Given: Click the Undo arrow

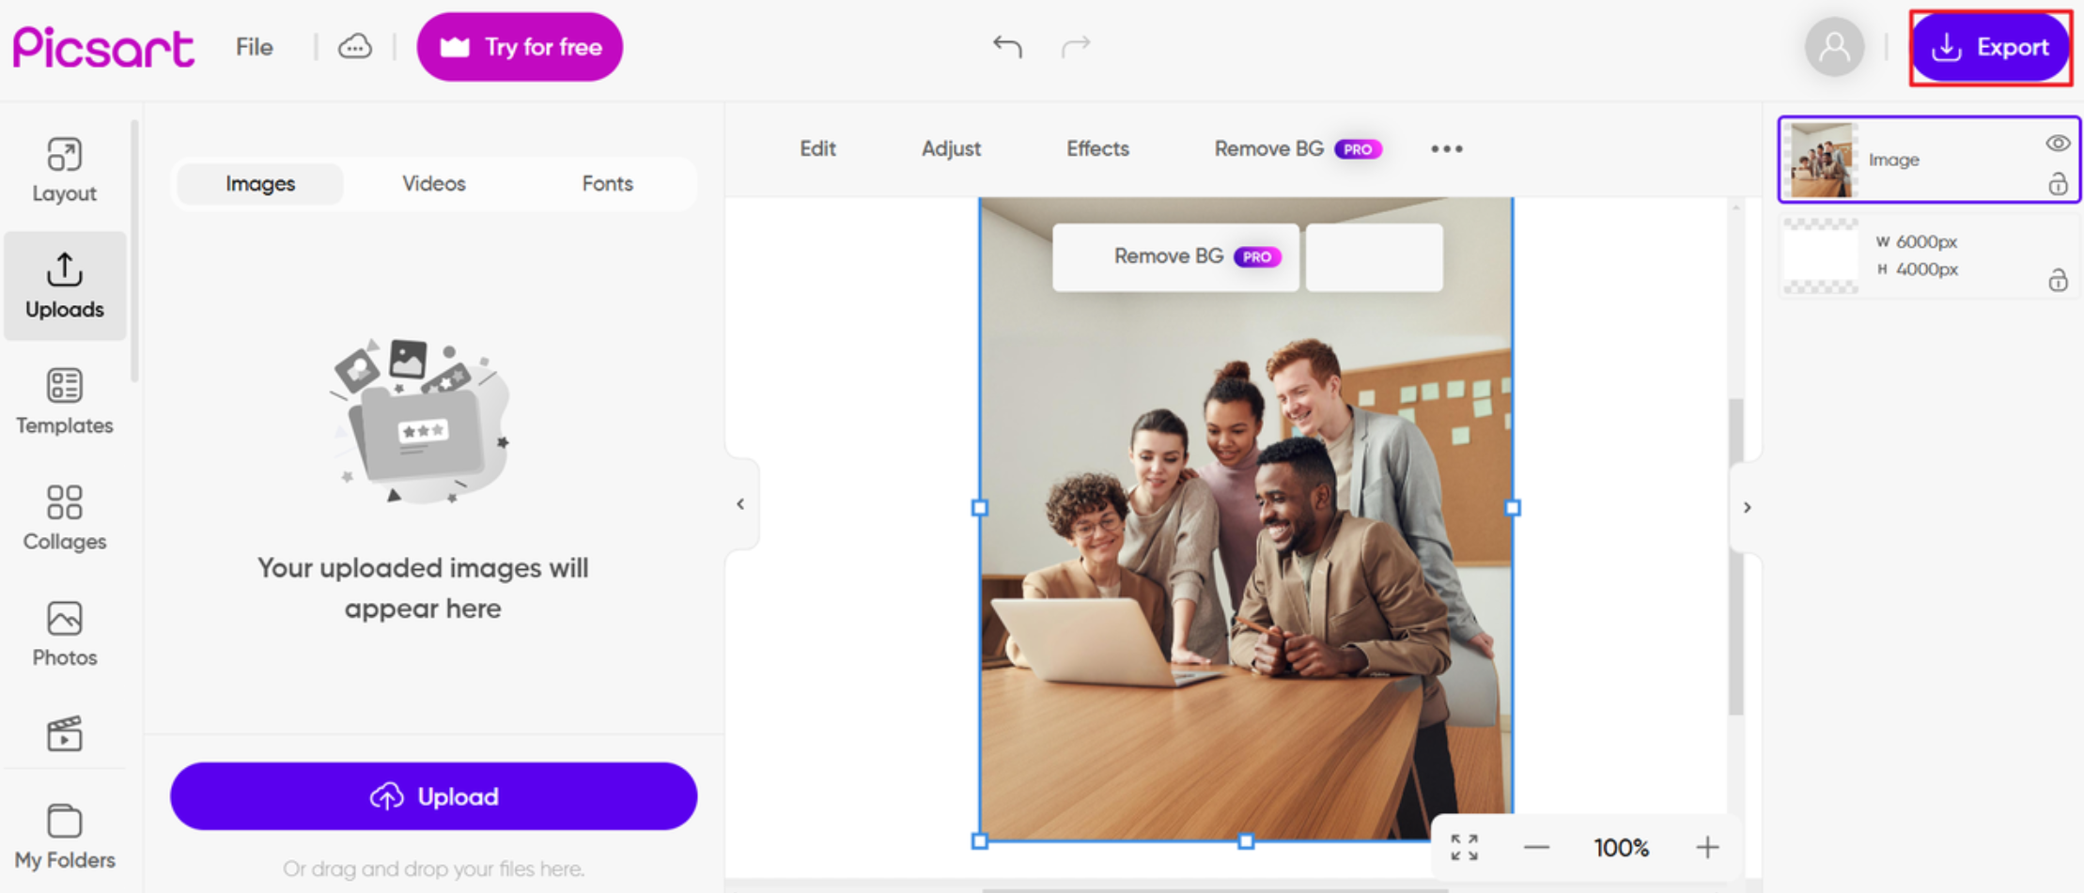Looking at the screenshot, I should [1007, 46].
